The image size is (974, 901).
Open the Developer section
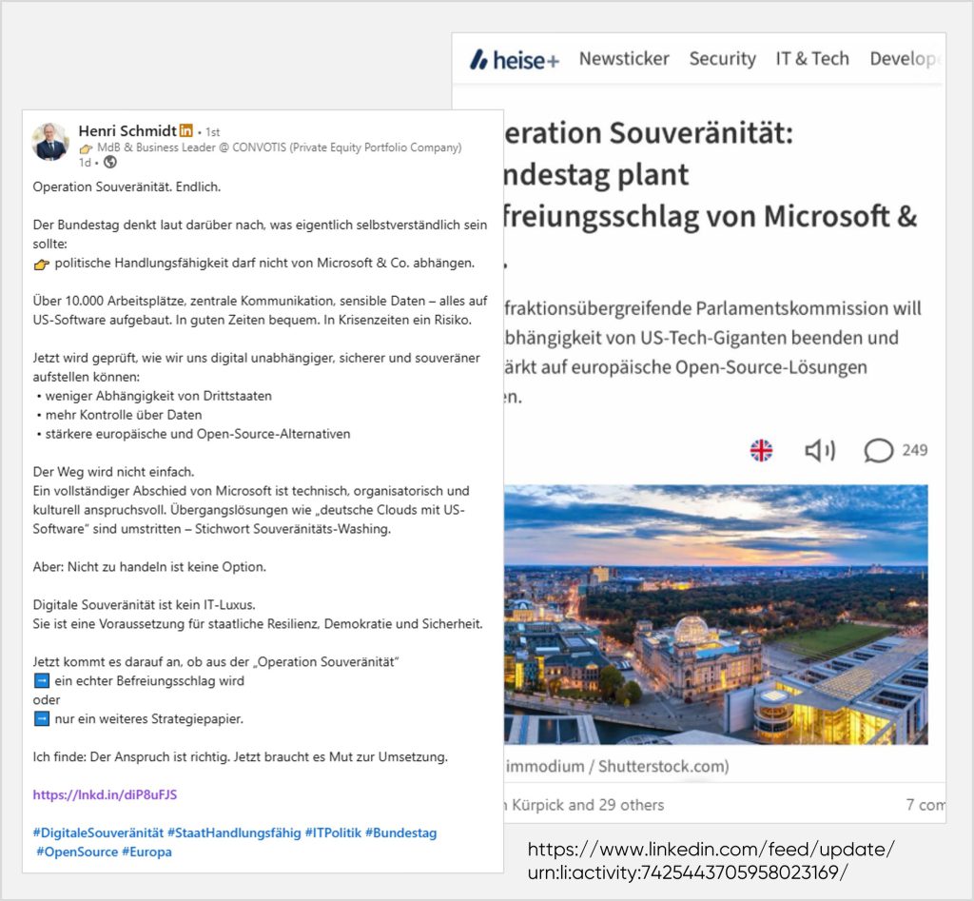coord(906,58)
